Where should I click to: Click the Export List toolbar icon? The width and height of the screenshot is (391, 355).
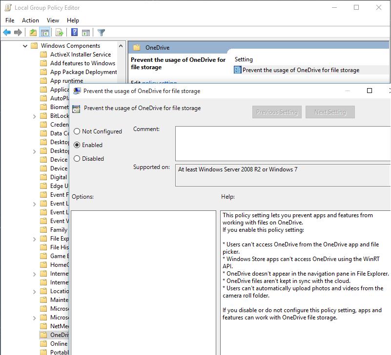pos(60,32)
